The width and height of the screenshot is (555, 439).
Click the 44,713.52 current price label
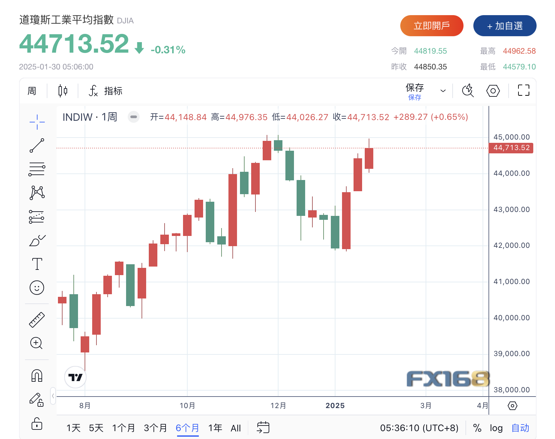(511, 148)
